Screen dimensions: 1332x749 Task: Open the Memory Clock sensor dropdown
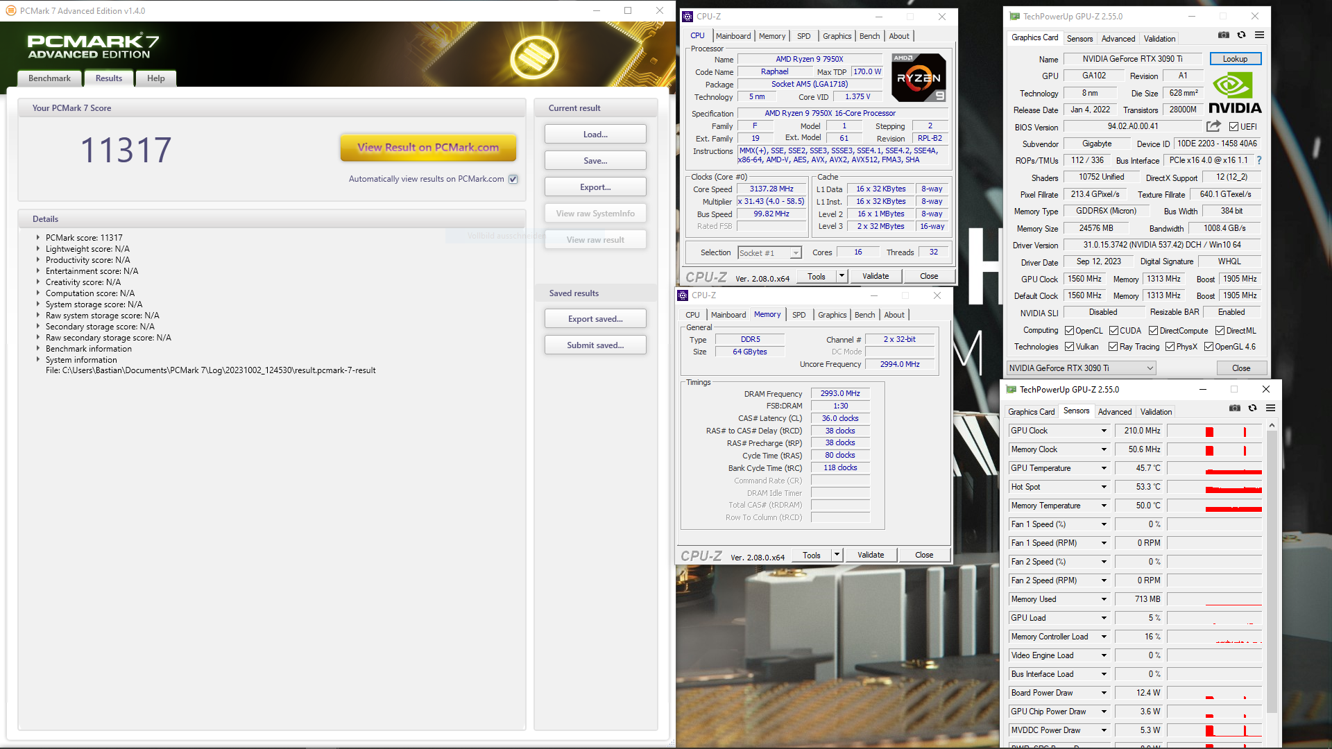[x=1104, y=449]
